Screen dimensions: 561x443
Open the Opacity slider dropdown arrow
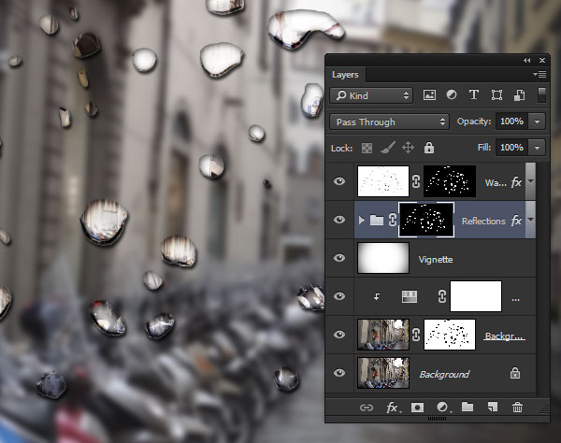click(x=537, y=121)
